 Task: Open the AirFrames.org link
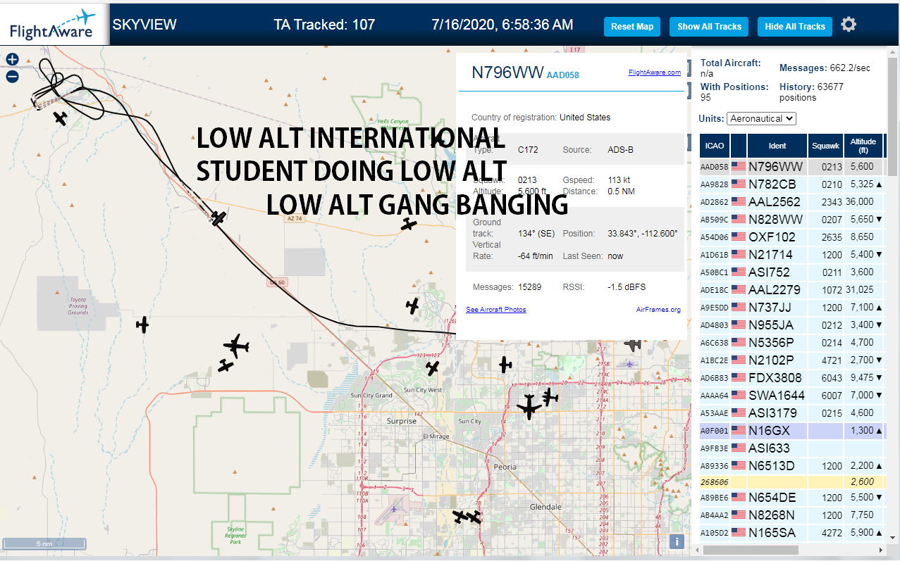coord(658,310)
